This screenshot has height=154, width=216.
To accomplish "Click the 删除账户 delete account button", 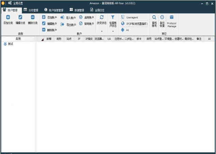I will click(49, 30).
